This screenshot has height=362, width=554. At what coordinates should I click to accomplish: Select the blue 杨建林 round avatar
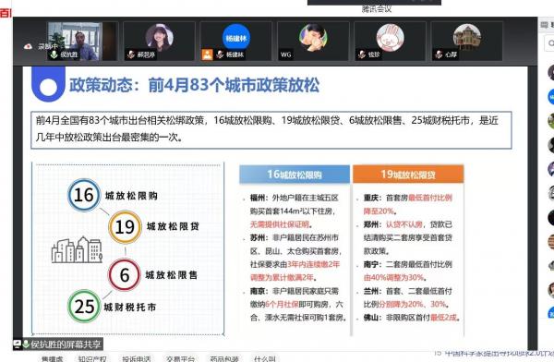pyautogui.click(x=236, y=38)
